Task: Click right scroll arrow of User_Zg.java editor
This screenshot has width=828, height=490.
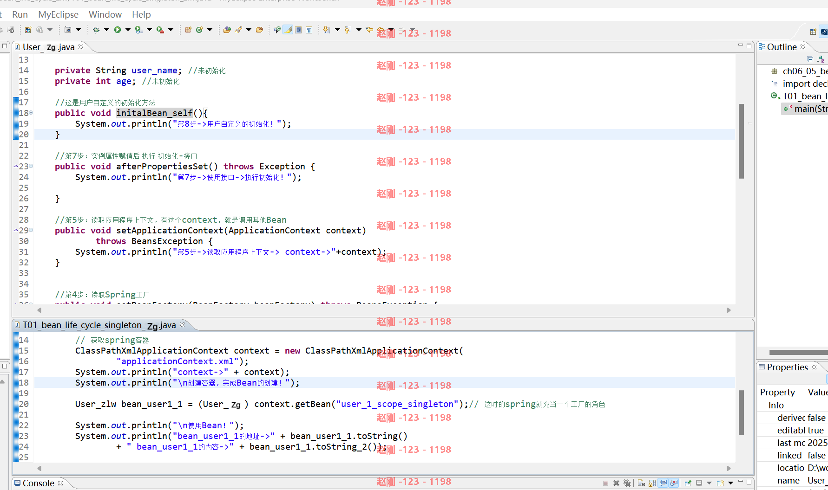Action: (729, 310)
